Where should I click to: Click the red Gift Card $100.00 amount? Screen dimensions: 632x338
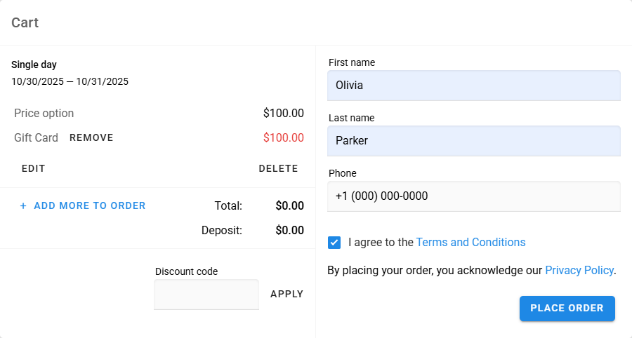pos(283,138)
